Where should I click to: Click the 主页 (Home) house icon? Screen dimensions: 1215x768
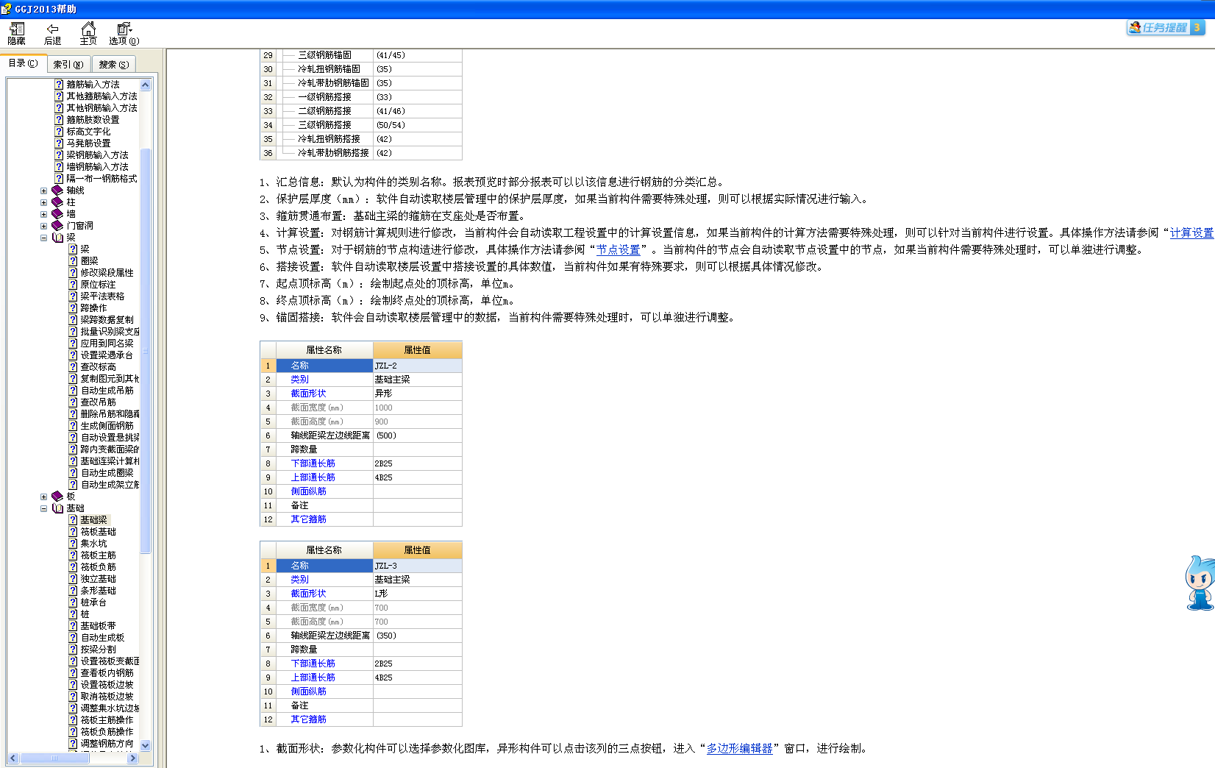pyautogui.click(x=88, y=29)
